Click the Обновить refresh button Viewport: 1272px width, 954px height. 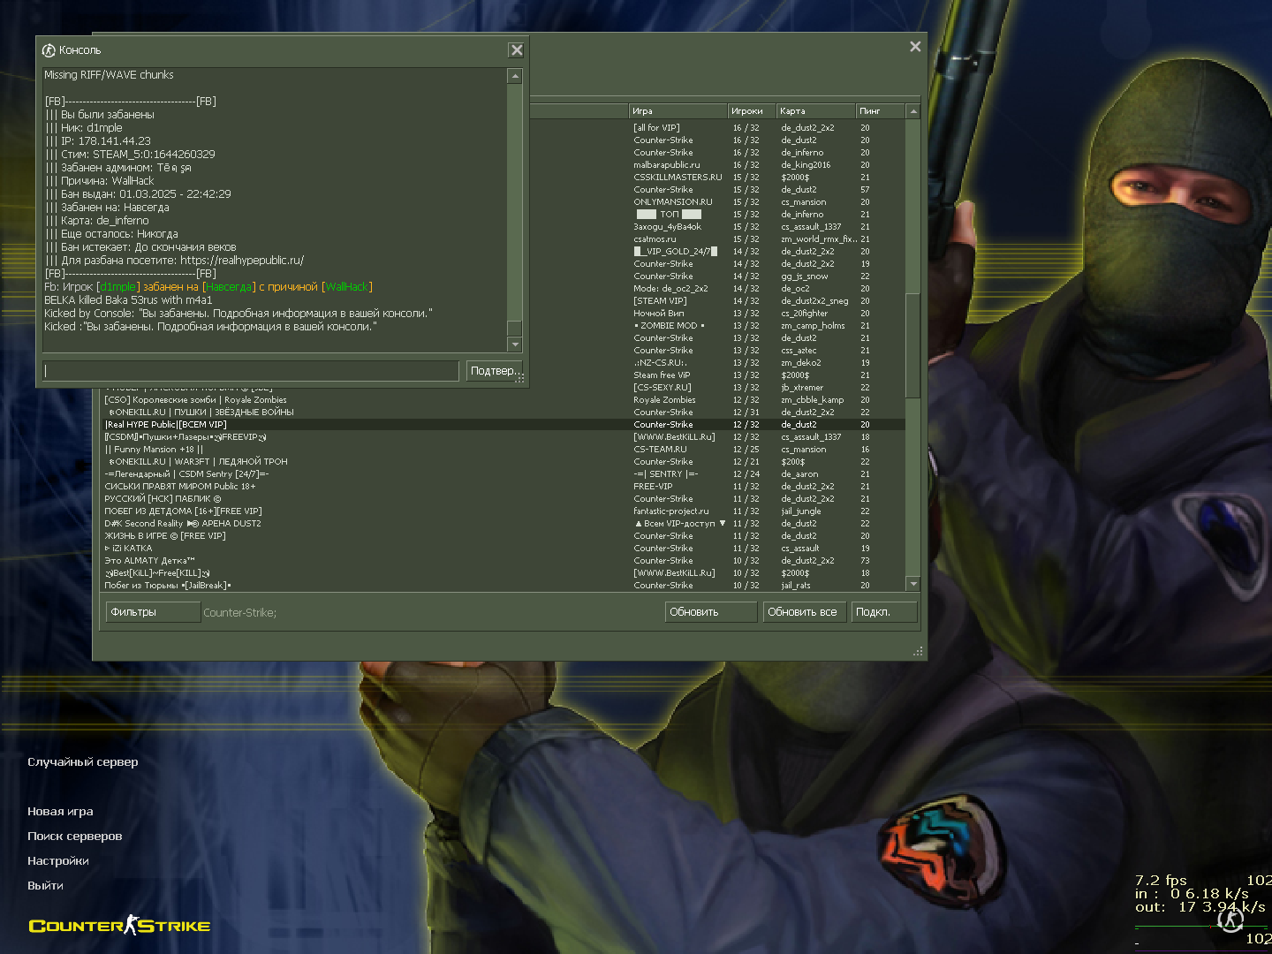tap(711, 612)
